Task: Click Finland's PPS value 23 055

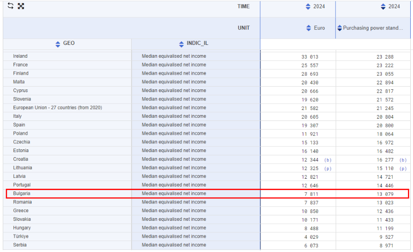Action: point(385,74)
